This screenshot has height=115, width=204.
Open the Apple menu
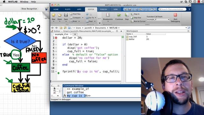pyautogui.click(x=4, y=2)
